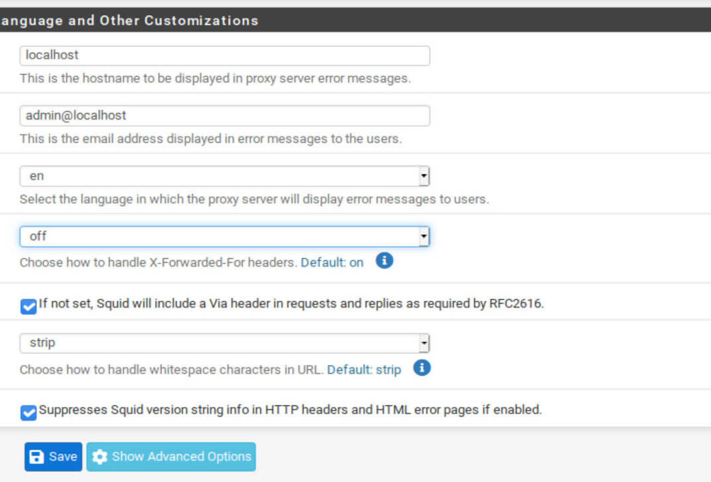Click the Language and Other Customizations header
Screen dimensions: 711x482
[x=129, y=20]
